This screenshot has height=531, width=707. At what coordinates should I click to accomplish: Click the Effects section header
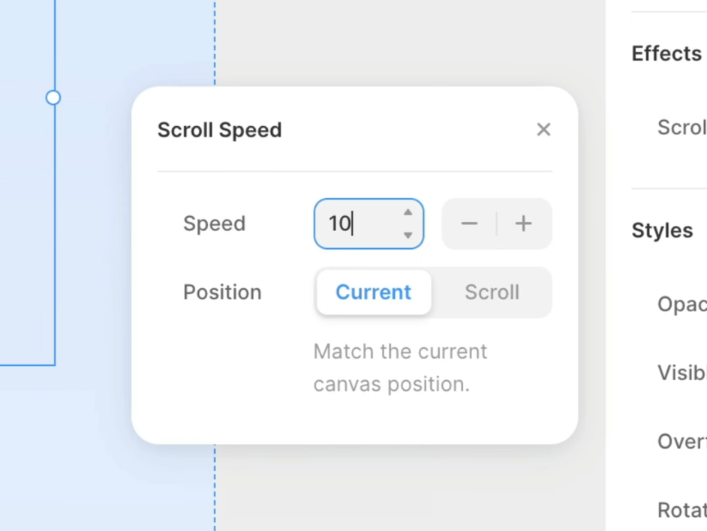666,54
